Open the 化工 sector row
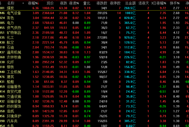This screenshot has height=127, width=189. coord(10,38)
